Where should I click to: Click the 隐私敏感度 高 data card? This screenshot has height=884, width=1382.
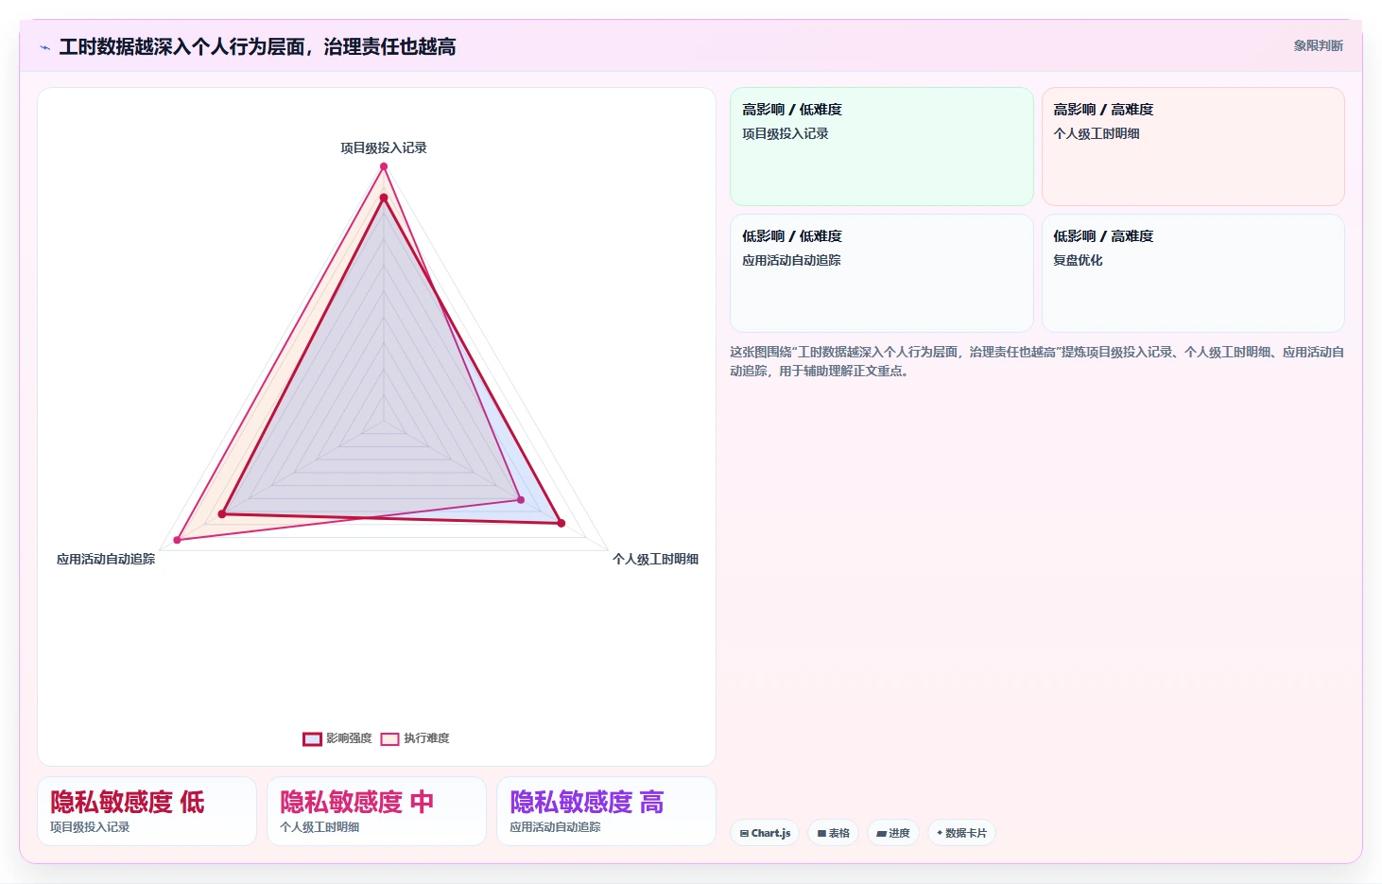point(606,811)
